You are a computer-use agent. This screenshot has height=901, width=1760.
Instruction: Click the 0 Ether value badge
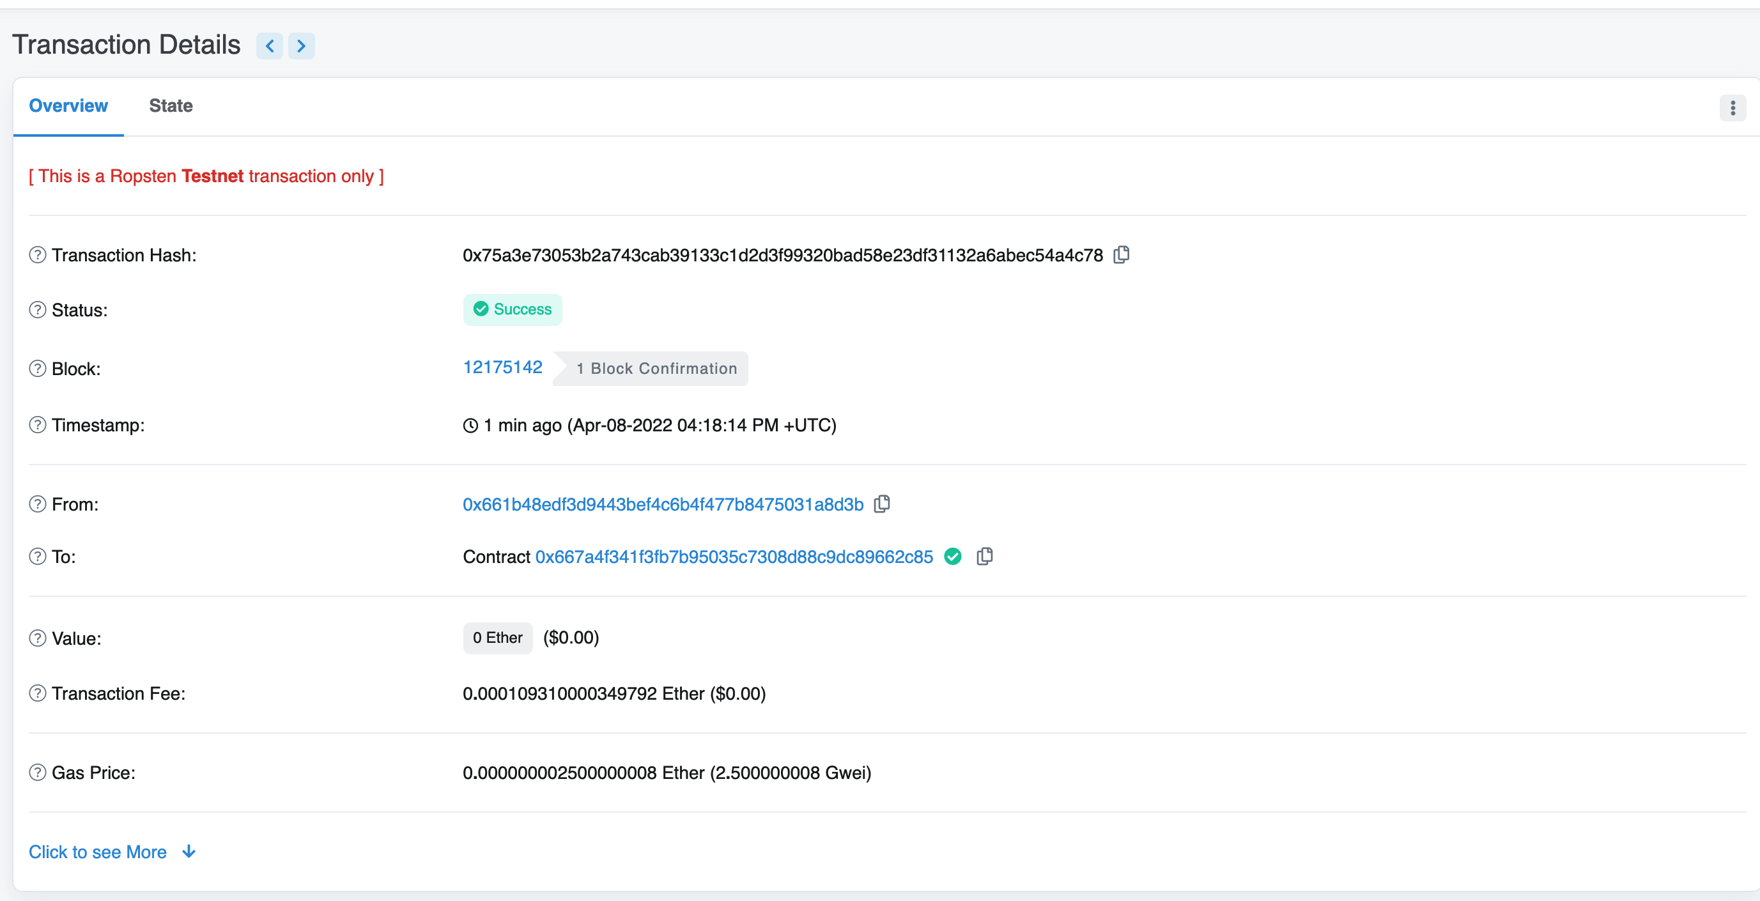[497, 637]
